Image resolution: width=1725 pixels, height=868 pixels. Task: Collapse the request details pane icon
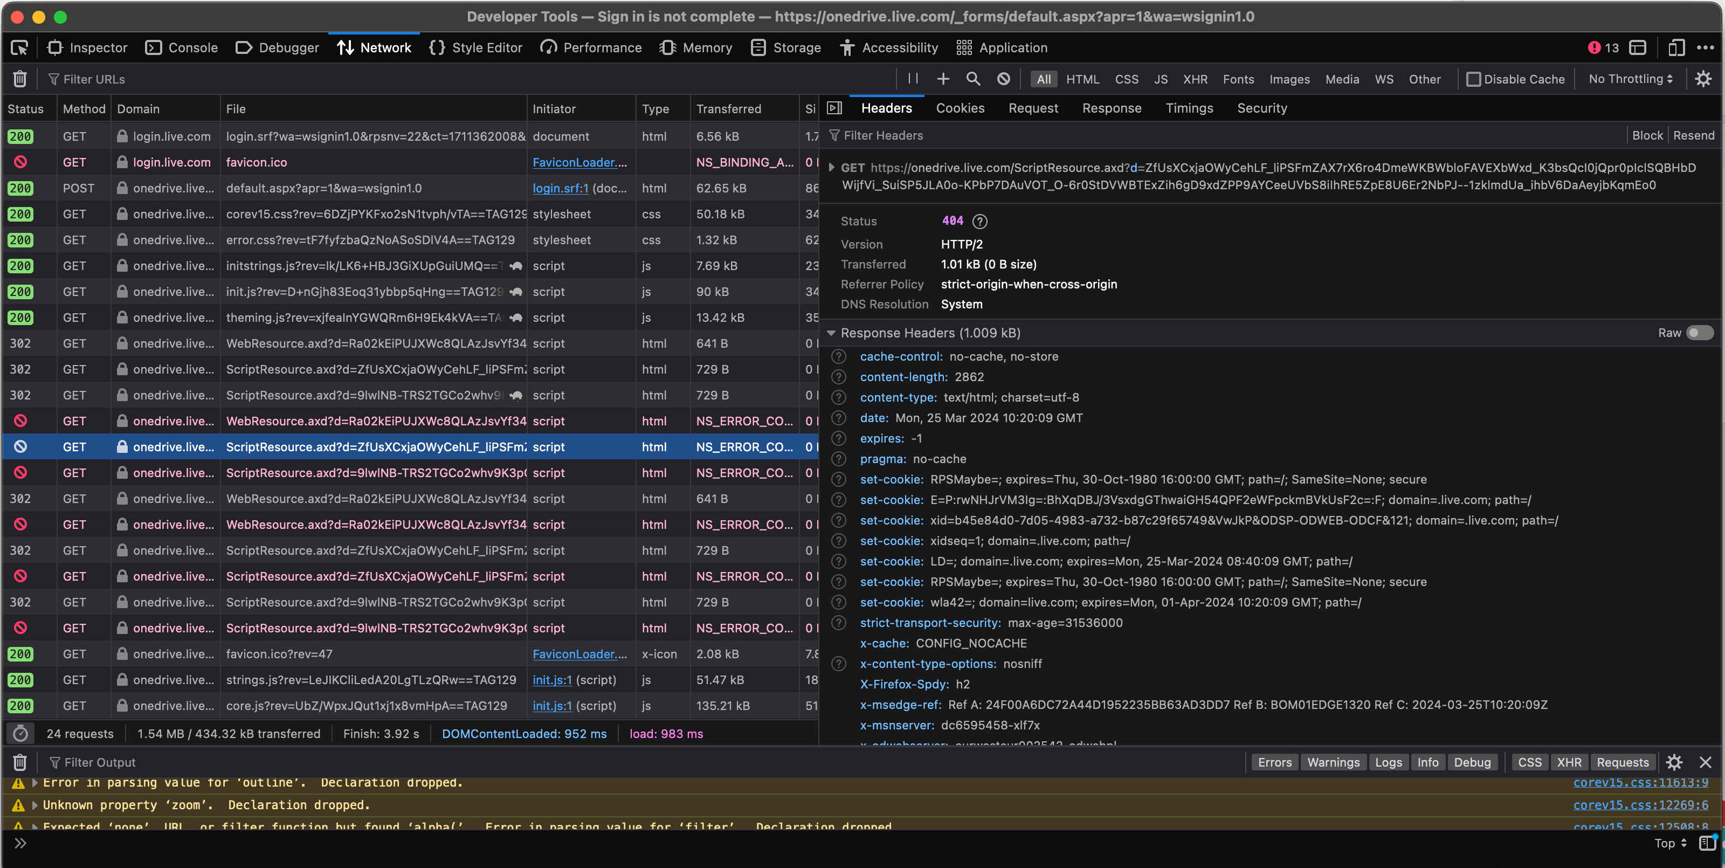point(834,108)
